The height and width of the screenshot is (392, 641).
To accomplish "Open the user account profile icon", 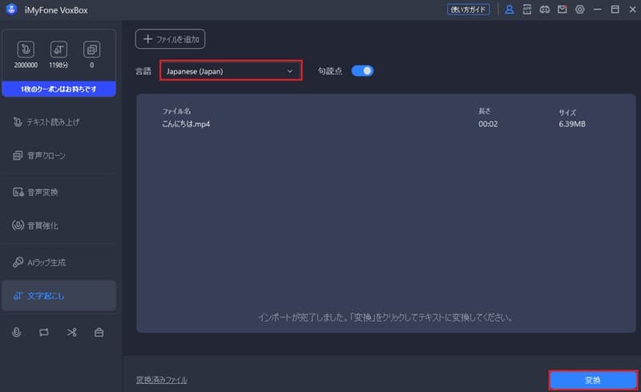I will pyautogui.click(x=509, y=10).
